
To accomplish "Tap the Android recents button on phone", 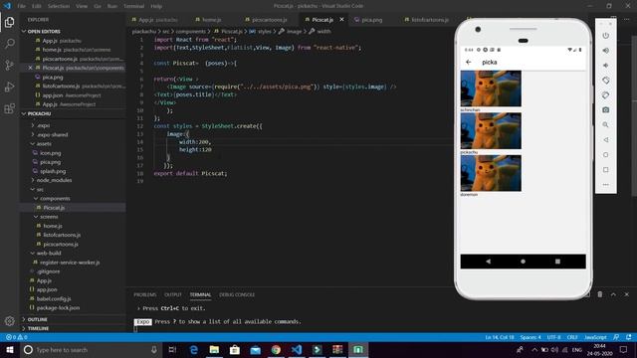I will coord(557,262).
